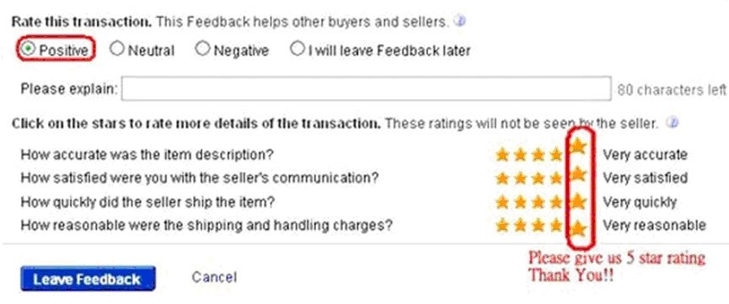This screenshot has height=304, width=729.
Task: Rate shipping and handling charges four stars
Action: click(556, 226)
